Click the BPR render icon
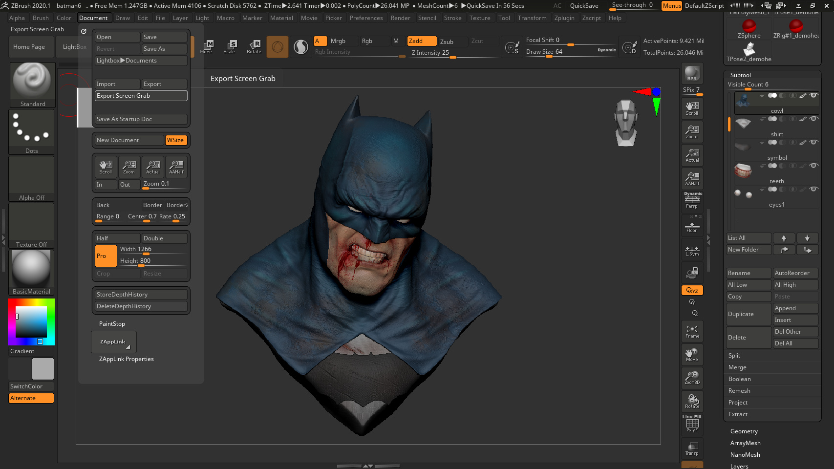 [x=692, y=73]
